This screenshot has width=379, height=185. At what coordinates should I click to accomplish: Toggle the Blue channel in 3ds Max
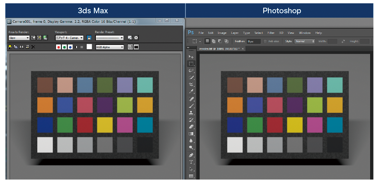[70, 47]
